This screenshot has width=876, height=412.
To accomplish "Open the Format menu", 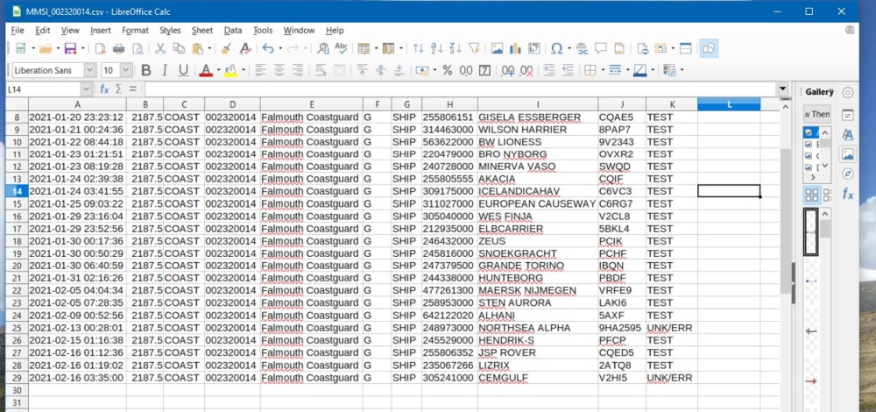I will pos(135,30).
